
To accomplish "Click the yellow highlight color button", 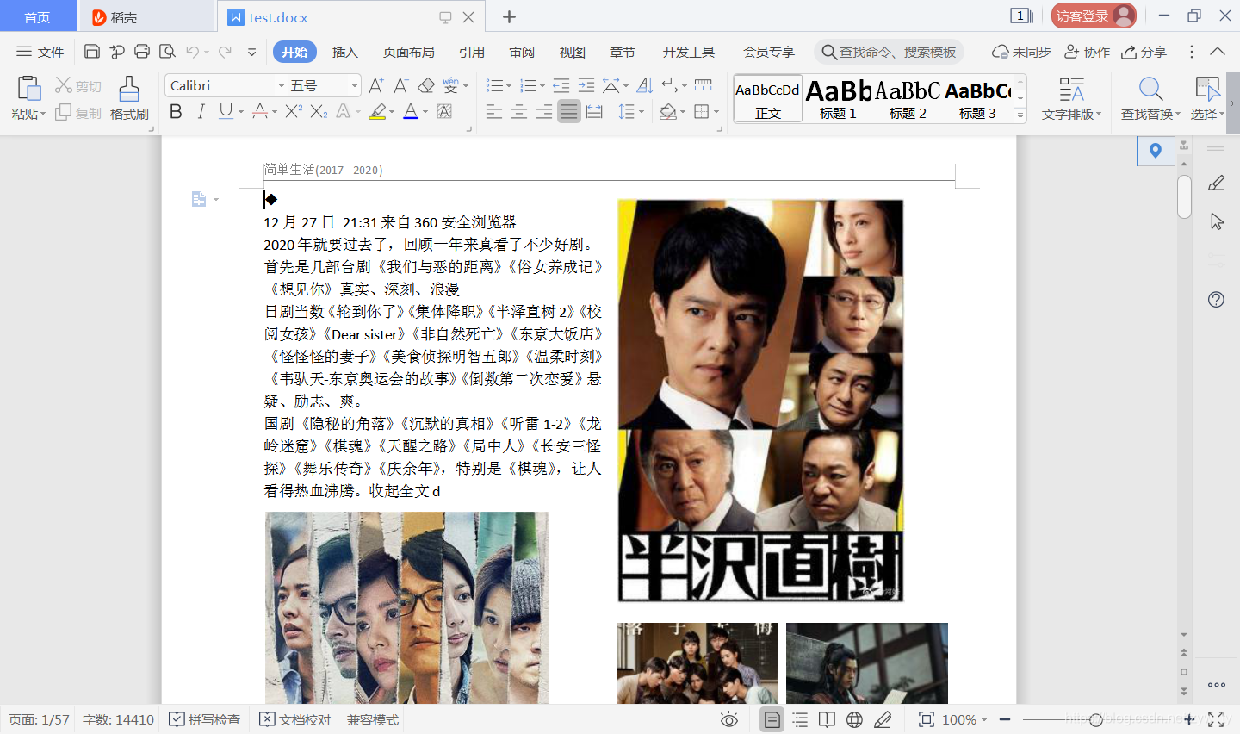I will pos(376,111).
